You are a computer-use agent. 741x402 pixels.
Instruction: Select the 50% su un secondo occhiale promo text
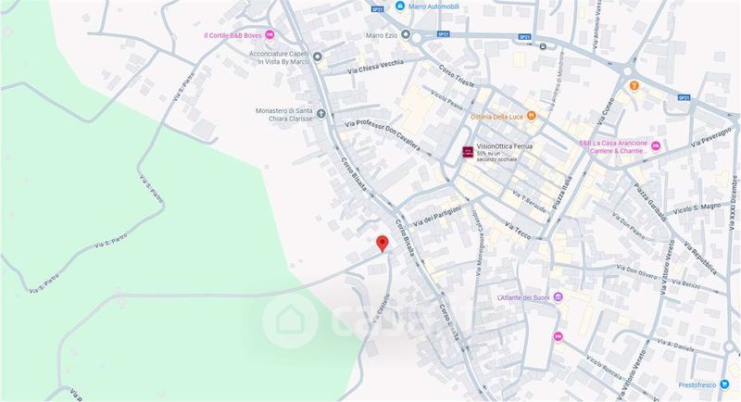497,157
